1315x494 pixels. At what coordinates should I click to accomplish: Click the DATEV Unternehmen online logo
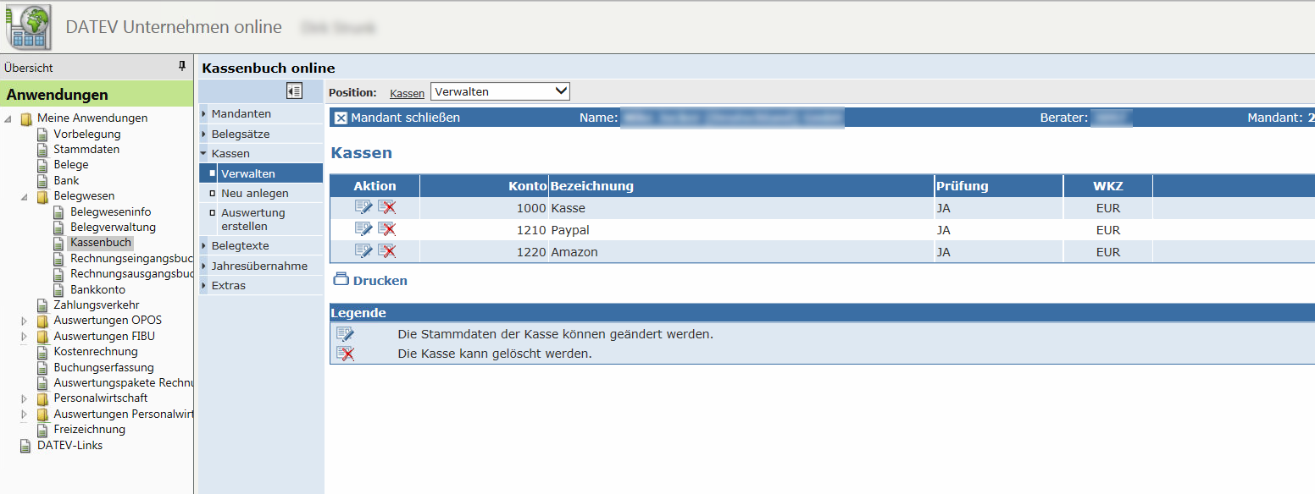coord(28,27)
